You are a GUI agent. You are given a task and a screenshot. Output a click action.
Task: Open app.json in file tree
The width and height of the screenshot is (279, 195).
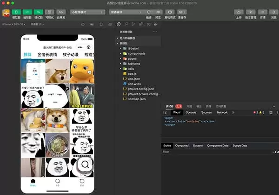(x=134, y=79)
